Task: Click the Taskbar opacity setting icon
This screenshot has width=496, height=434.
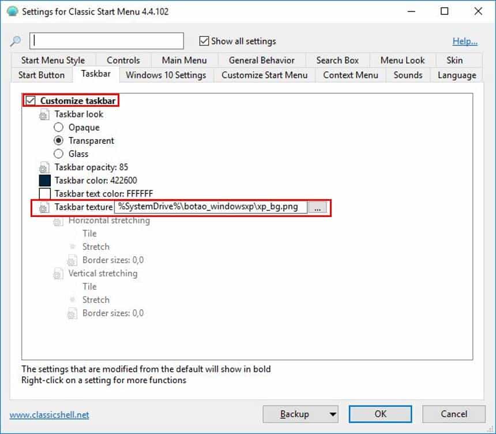Action: point(44,167)
